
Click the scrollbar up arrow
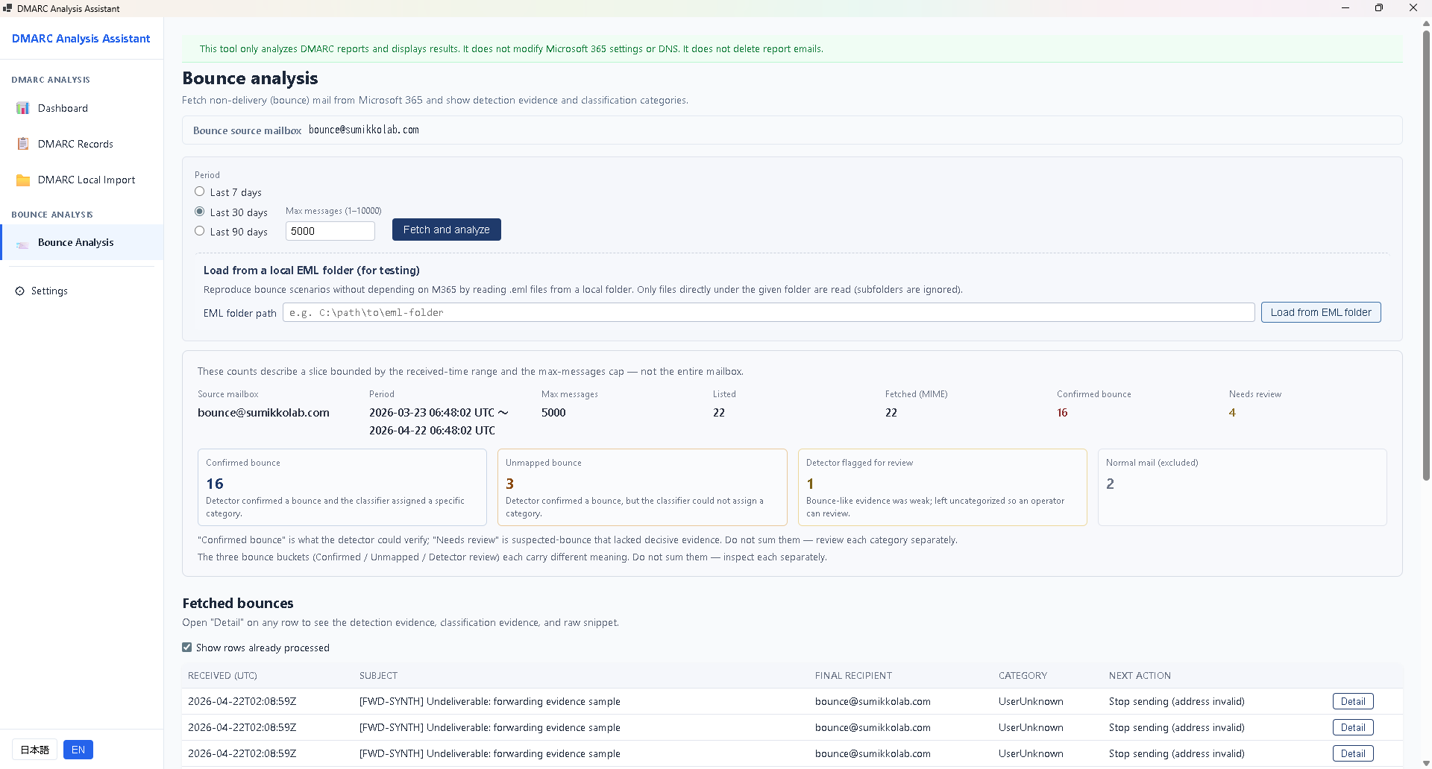(1426, 22)
